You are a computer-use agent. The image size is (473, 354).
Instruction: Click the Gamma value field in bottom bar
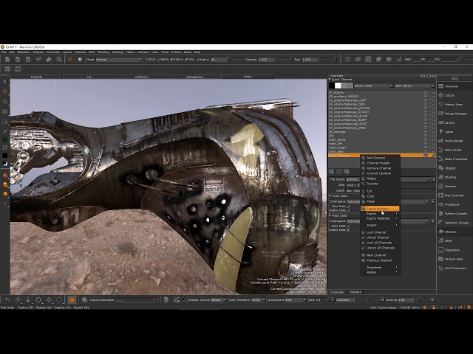click(406, 300)
